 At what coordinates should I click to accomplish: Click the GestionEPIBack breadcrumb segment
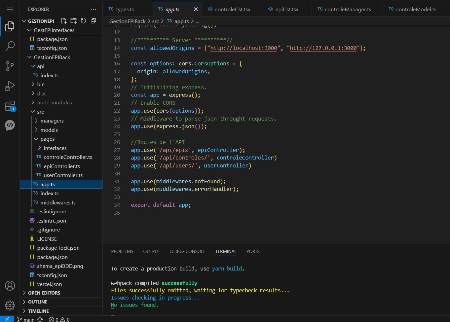click(128, 21)
